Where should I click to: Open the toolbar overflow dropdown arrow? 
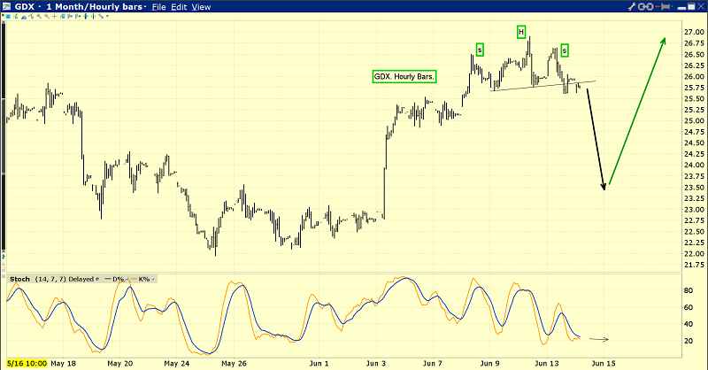point(107,16)
